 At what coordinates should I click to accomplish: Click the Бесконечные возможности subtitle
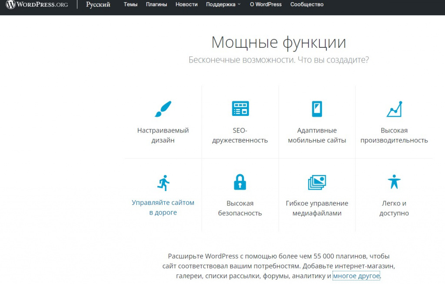click(x=279, y=60)
